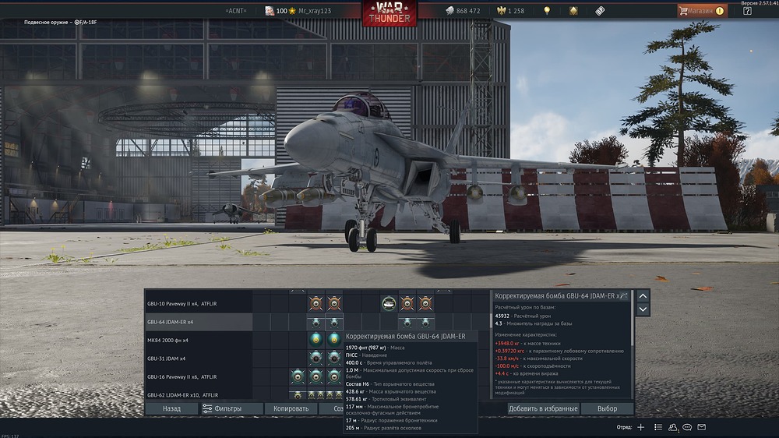This screenshot has height=438, width=779.
Task: Select the GBU-64 JDAM-ER x4 preset row
Action: click(198, 322)
